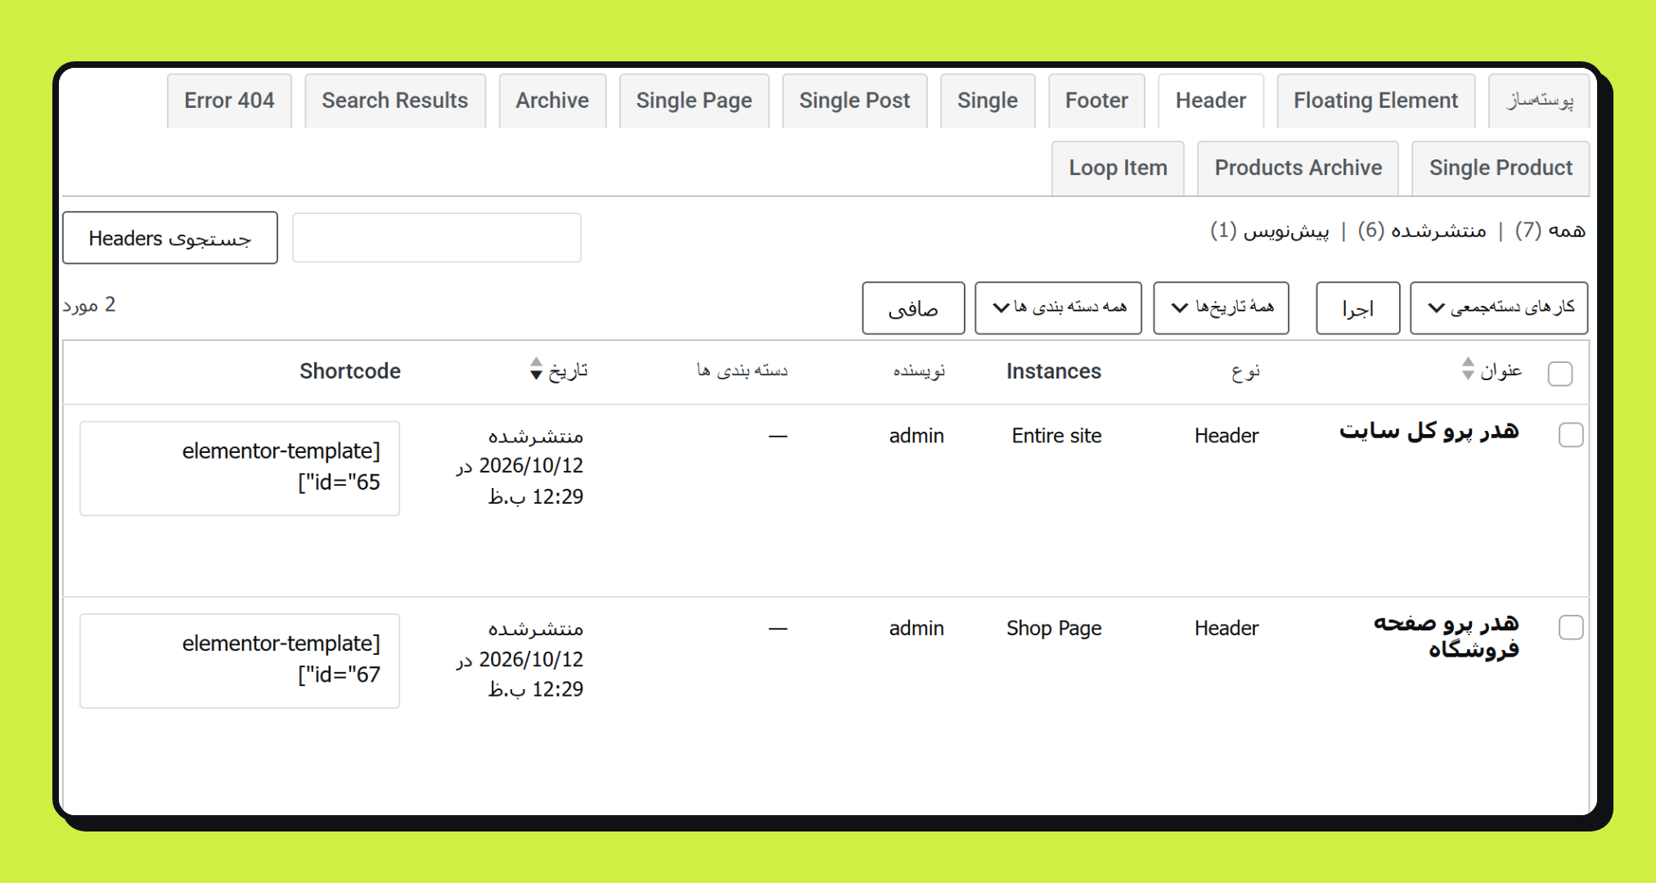Open the Single Product tab
Image resolution: width=1656 pixels, height=883 pixels.
[1501, 168]
